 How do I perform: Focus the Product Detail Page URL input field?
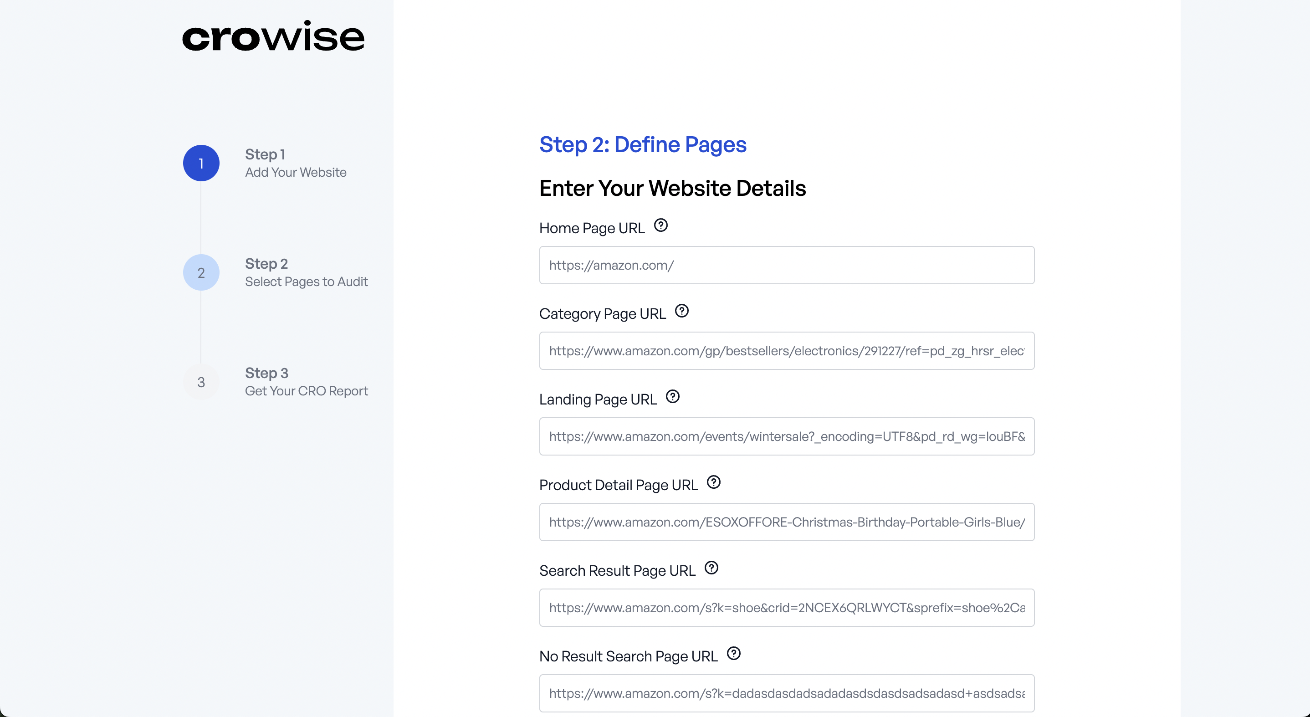coord(786,522)
